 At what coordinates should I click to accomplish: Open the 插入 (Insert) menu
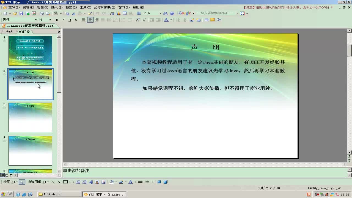click(x=57, y=7)
